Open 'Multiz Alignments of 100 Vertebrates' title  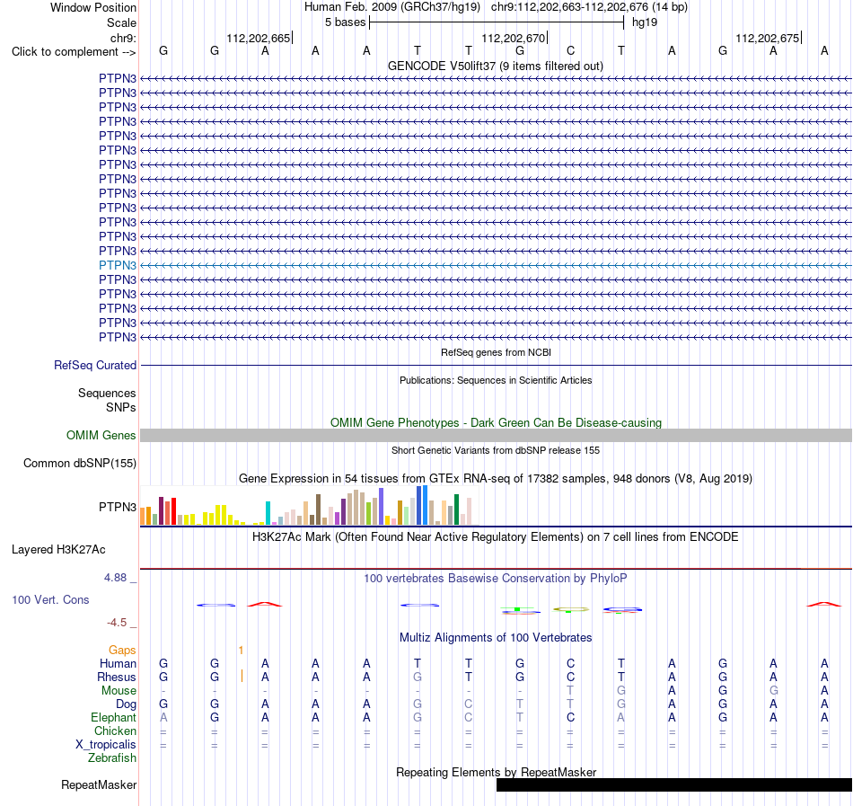[496, 638]
